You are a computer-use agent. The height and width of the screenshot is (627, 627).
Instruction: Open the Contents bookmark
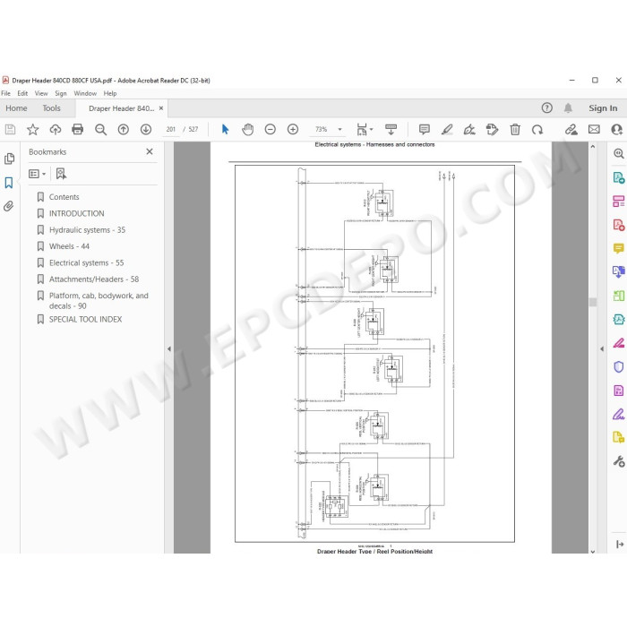(64, 197)
